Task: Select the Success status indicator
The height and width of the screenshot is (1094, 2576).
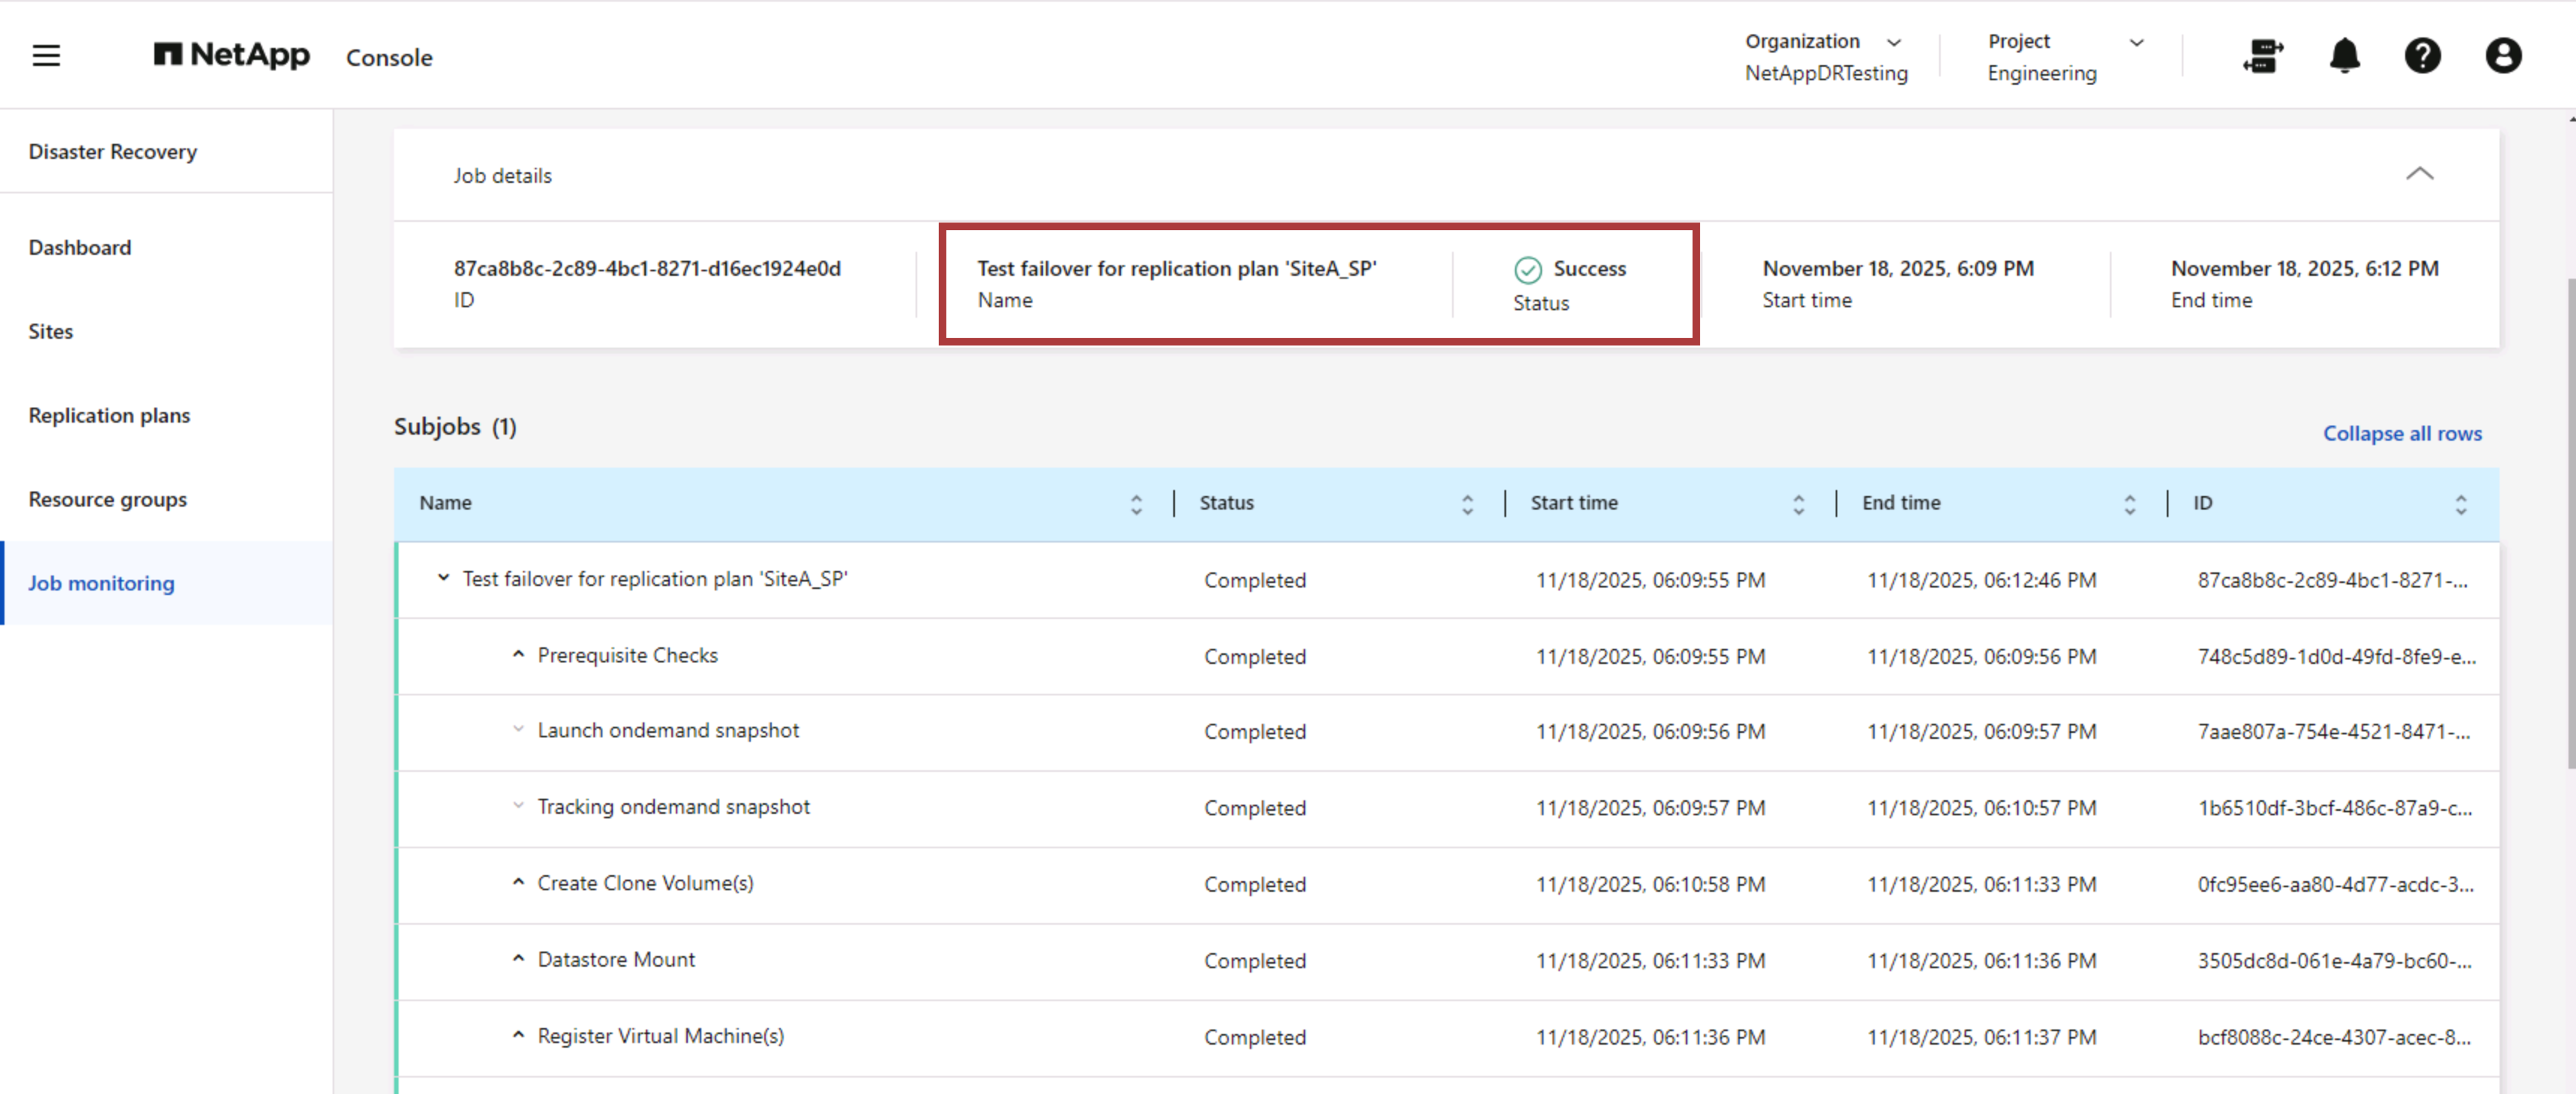Action: tap(1571, 269)
